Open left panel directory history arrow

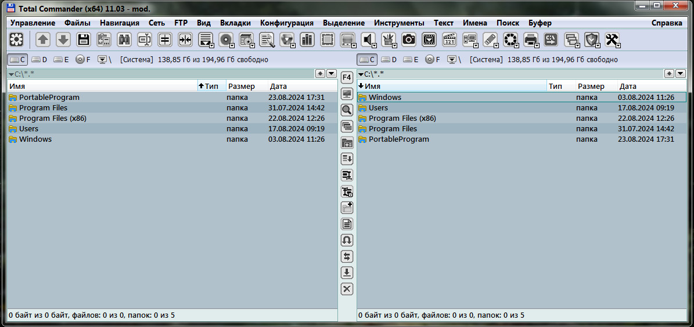point(332,73)
